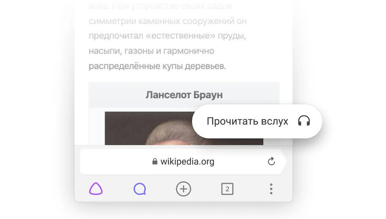The width and height of the screenshot is (386, 219).
Task: Click the padlock security icon
Action: point(154,161)
